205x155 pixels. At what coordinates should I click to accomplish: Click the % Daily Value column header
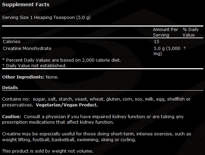191,32
